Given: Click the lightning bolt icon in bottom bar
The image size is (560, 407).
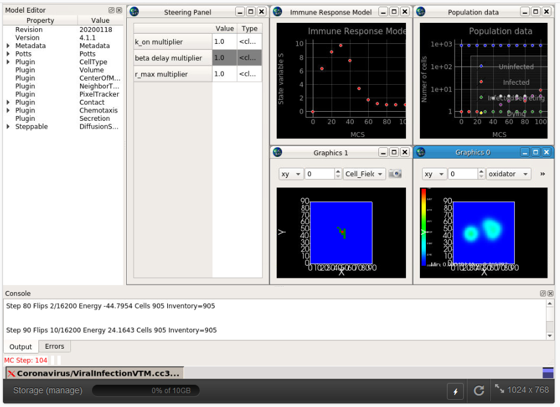Looking at the screenshot, I should [455, 391].
